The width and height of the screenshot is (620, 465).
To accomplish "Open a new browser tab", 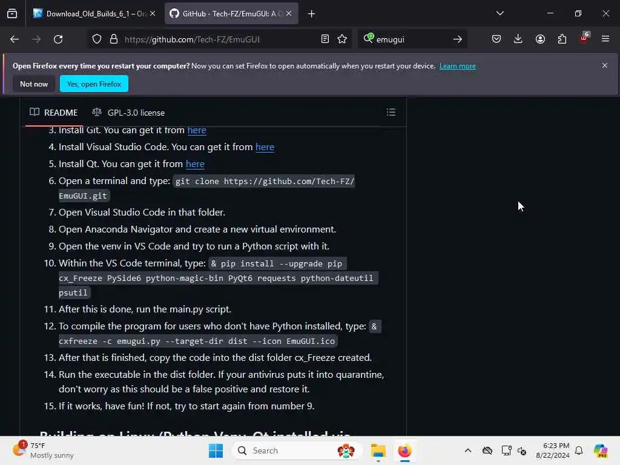I will 312,14.
